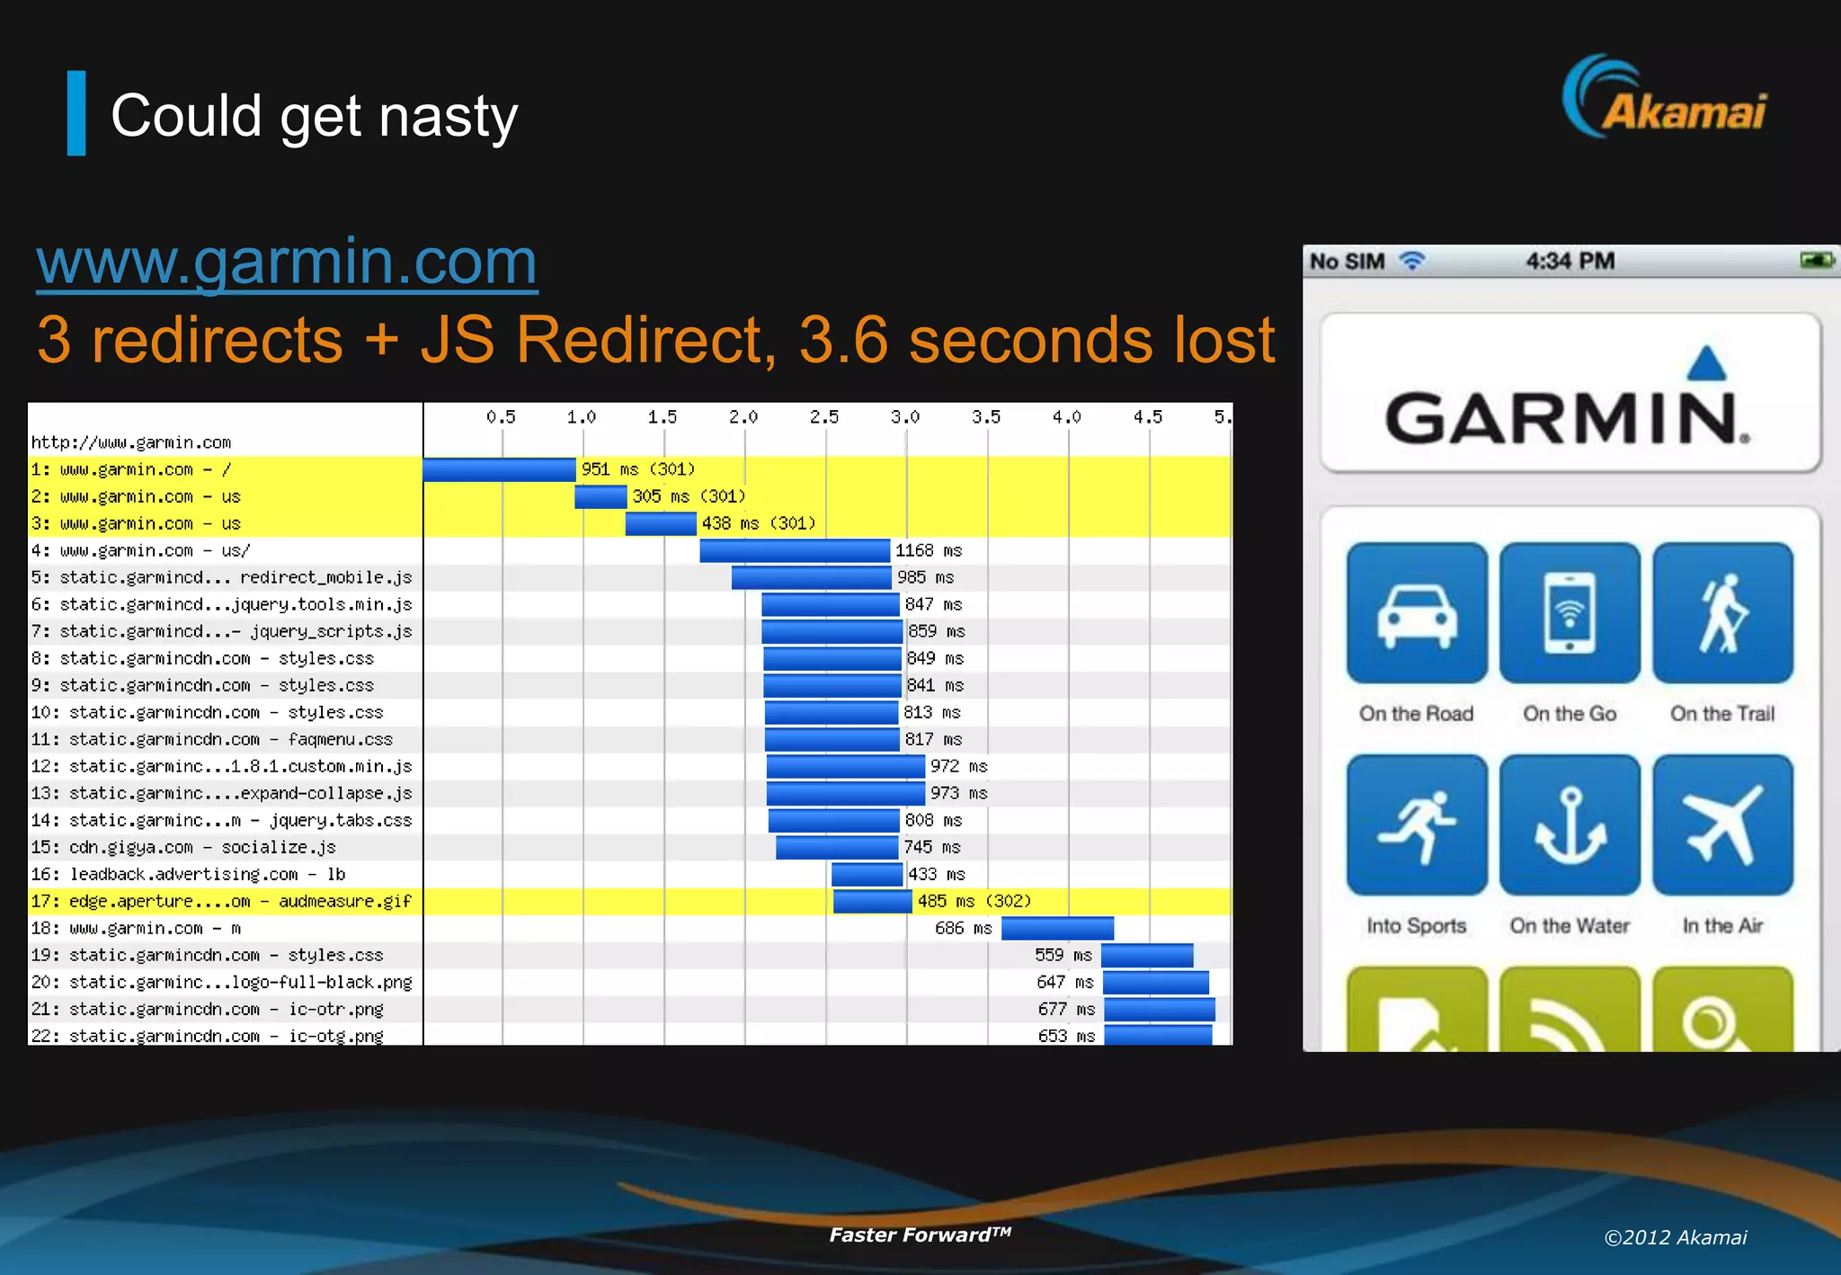Select row 15 cdn.gigya.com socialize.js
This screenshot has width=1841, height=1275.
pos(629,847)
